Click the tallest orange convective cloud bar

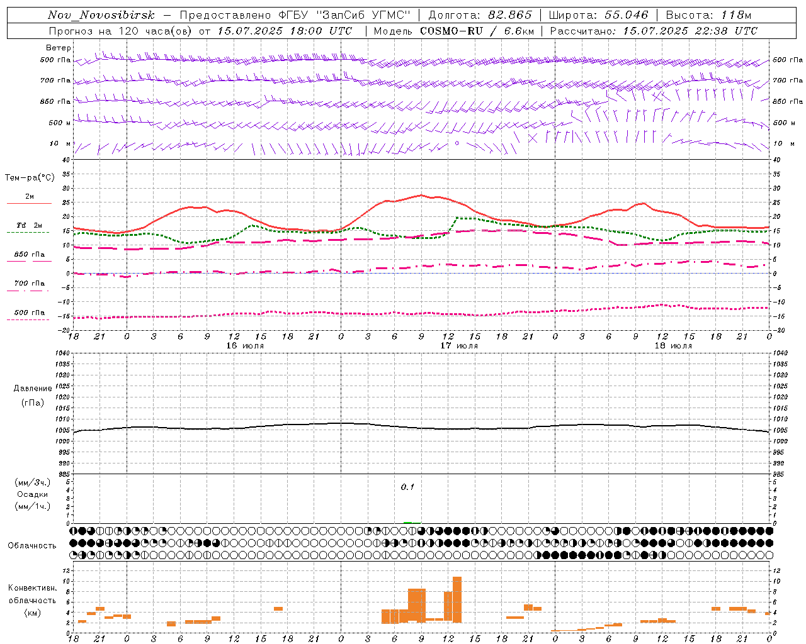(x=457, y=599)
